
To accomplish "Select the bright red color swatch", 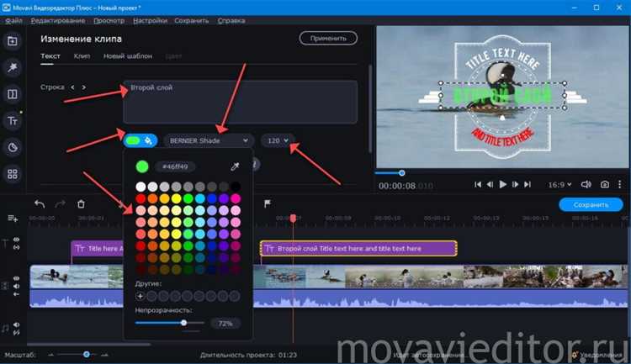I will click(141, 198).
